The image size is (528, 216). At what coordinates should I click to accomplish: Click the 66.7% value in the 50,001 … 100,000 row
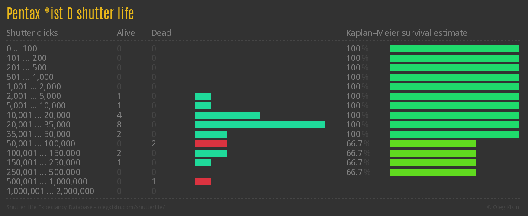point(358,144)
